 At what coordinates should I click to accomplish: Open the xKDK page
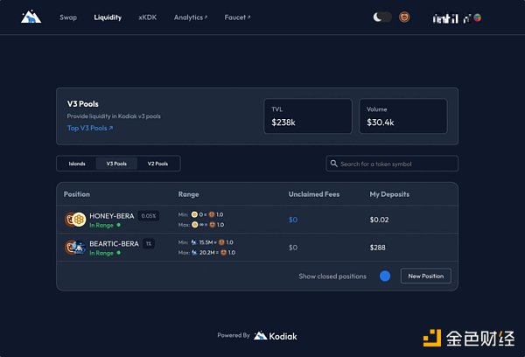pos(147,17)
